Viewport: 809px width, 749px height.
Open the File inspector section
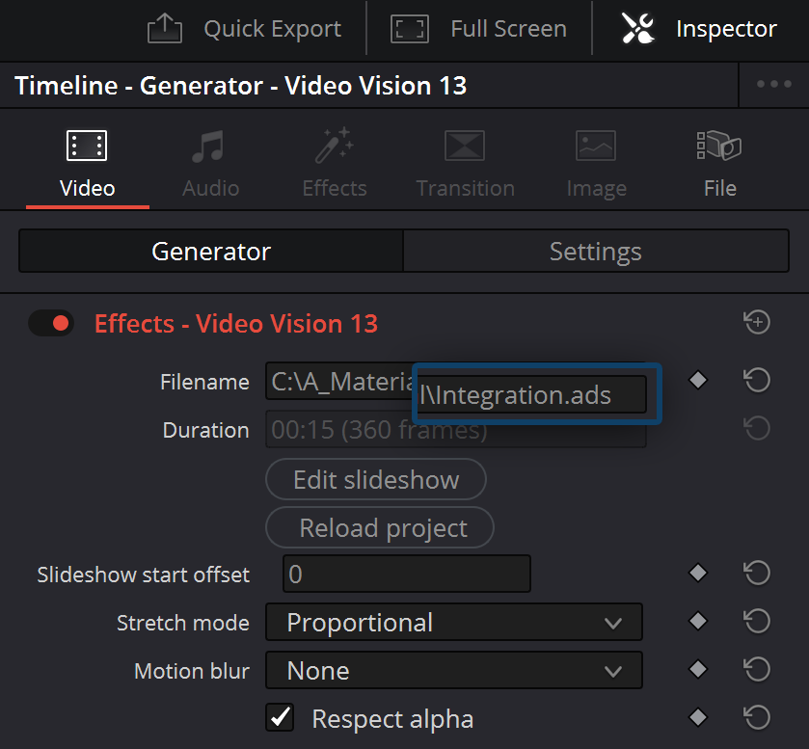[719, 159]
